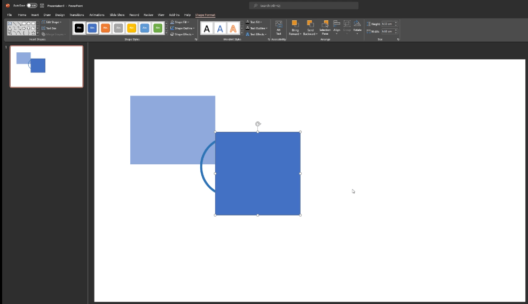Toggle the AutoSave switch

coord(31,5)
